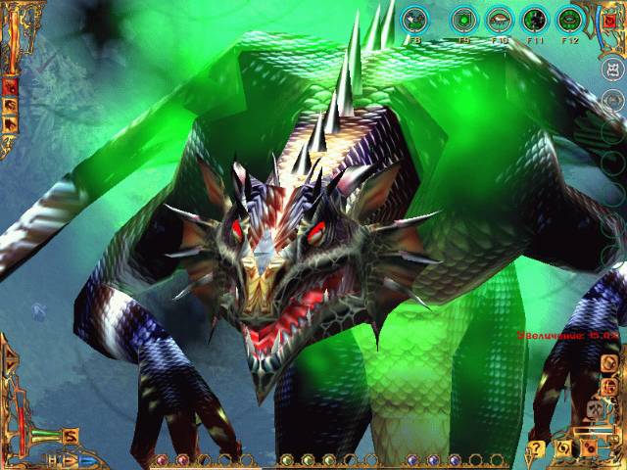
Task: Select the F9 spell slot icon
Action: [x=463, y=19]
